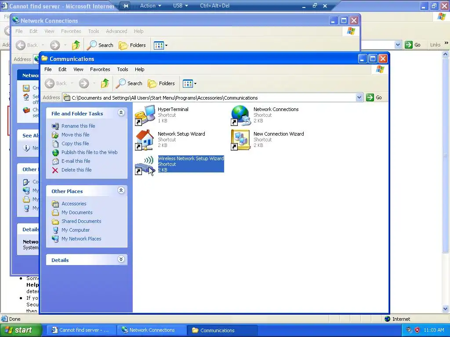Viewport: 450px width, 337px height.
Task: Open Internet Explorer address dropdown arrow
Action: (x=398, y=45)
